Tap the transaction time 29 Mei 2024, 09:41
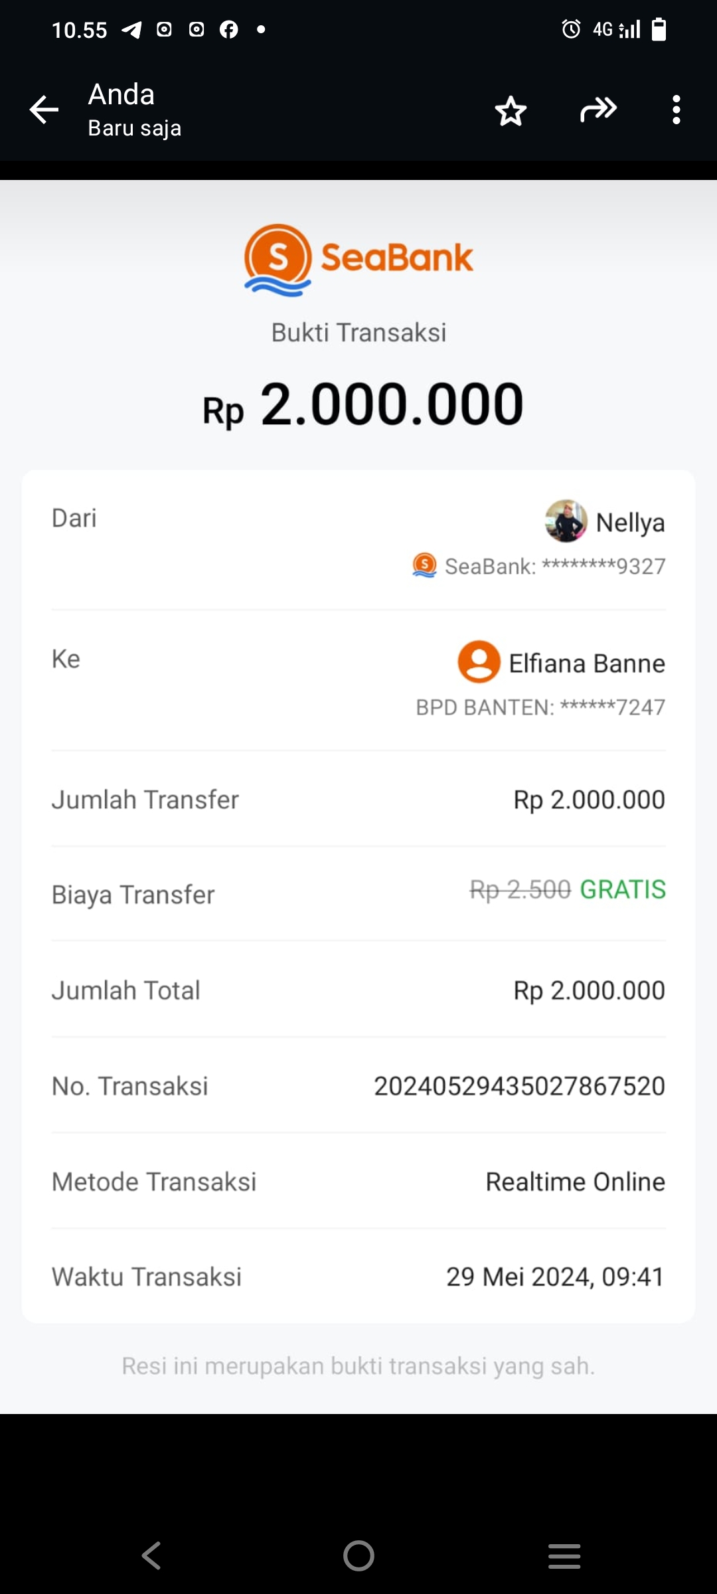 (x=555, y=1277)
